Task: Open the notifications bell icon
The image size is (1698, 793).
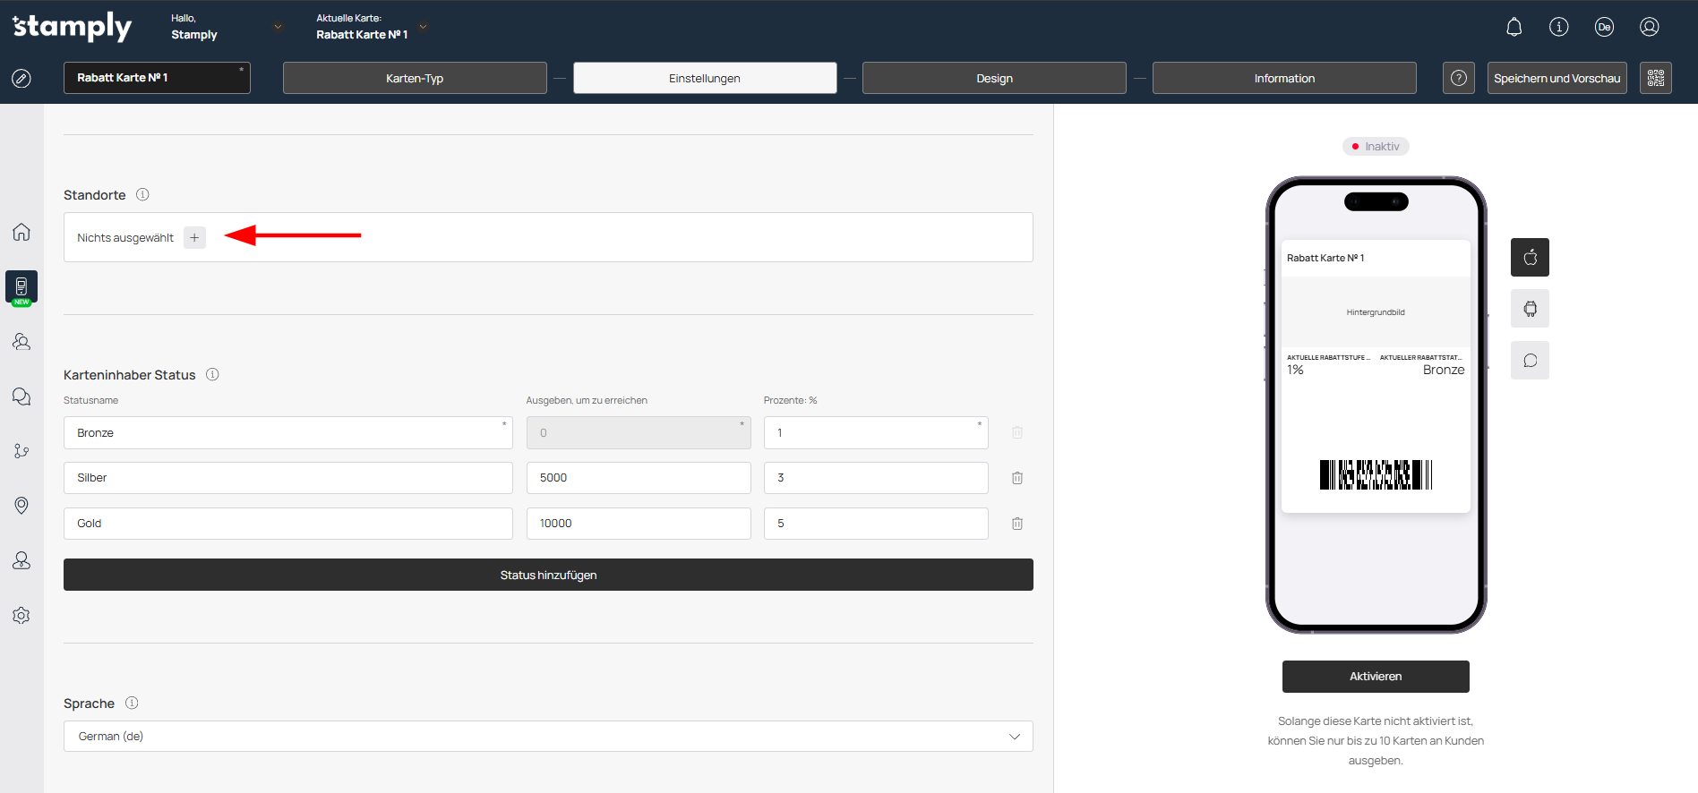Action: pos(1514,27)
